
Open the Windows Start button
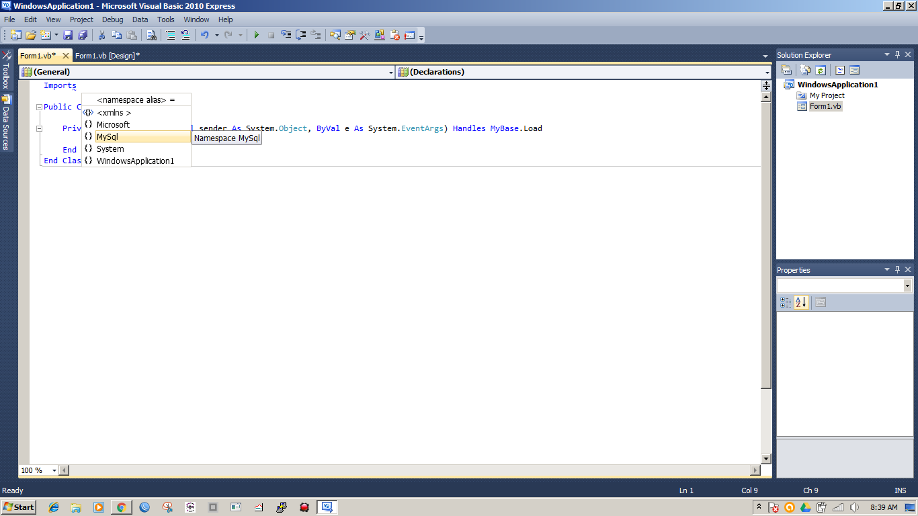[x=19, y=507]
